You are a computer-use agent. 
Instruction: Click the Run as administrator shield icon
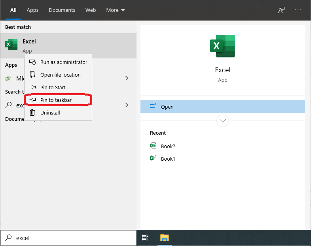[x=32, y=62]
